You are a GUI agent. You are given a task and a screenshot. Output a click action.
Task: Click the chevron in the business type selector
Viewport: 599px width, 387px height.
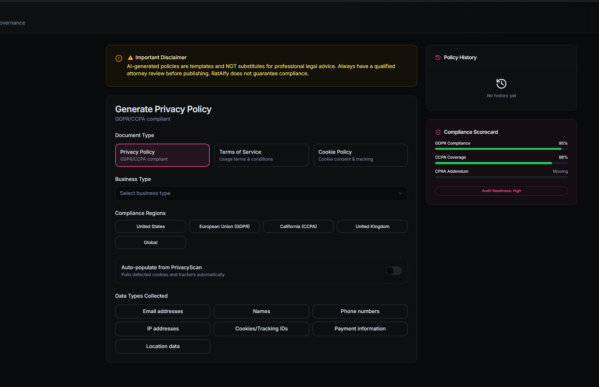[400, 193]
